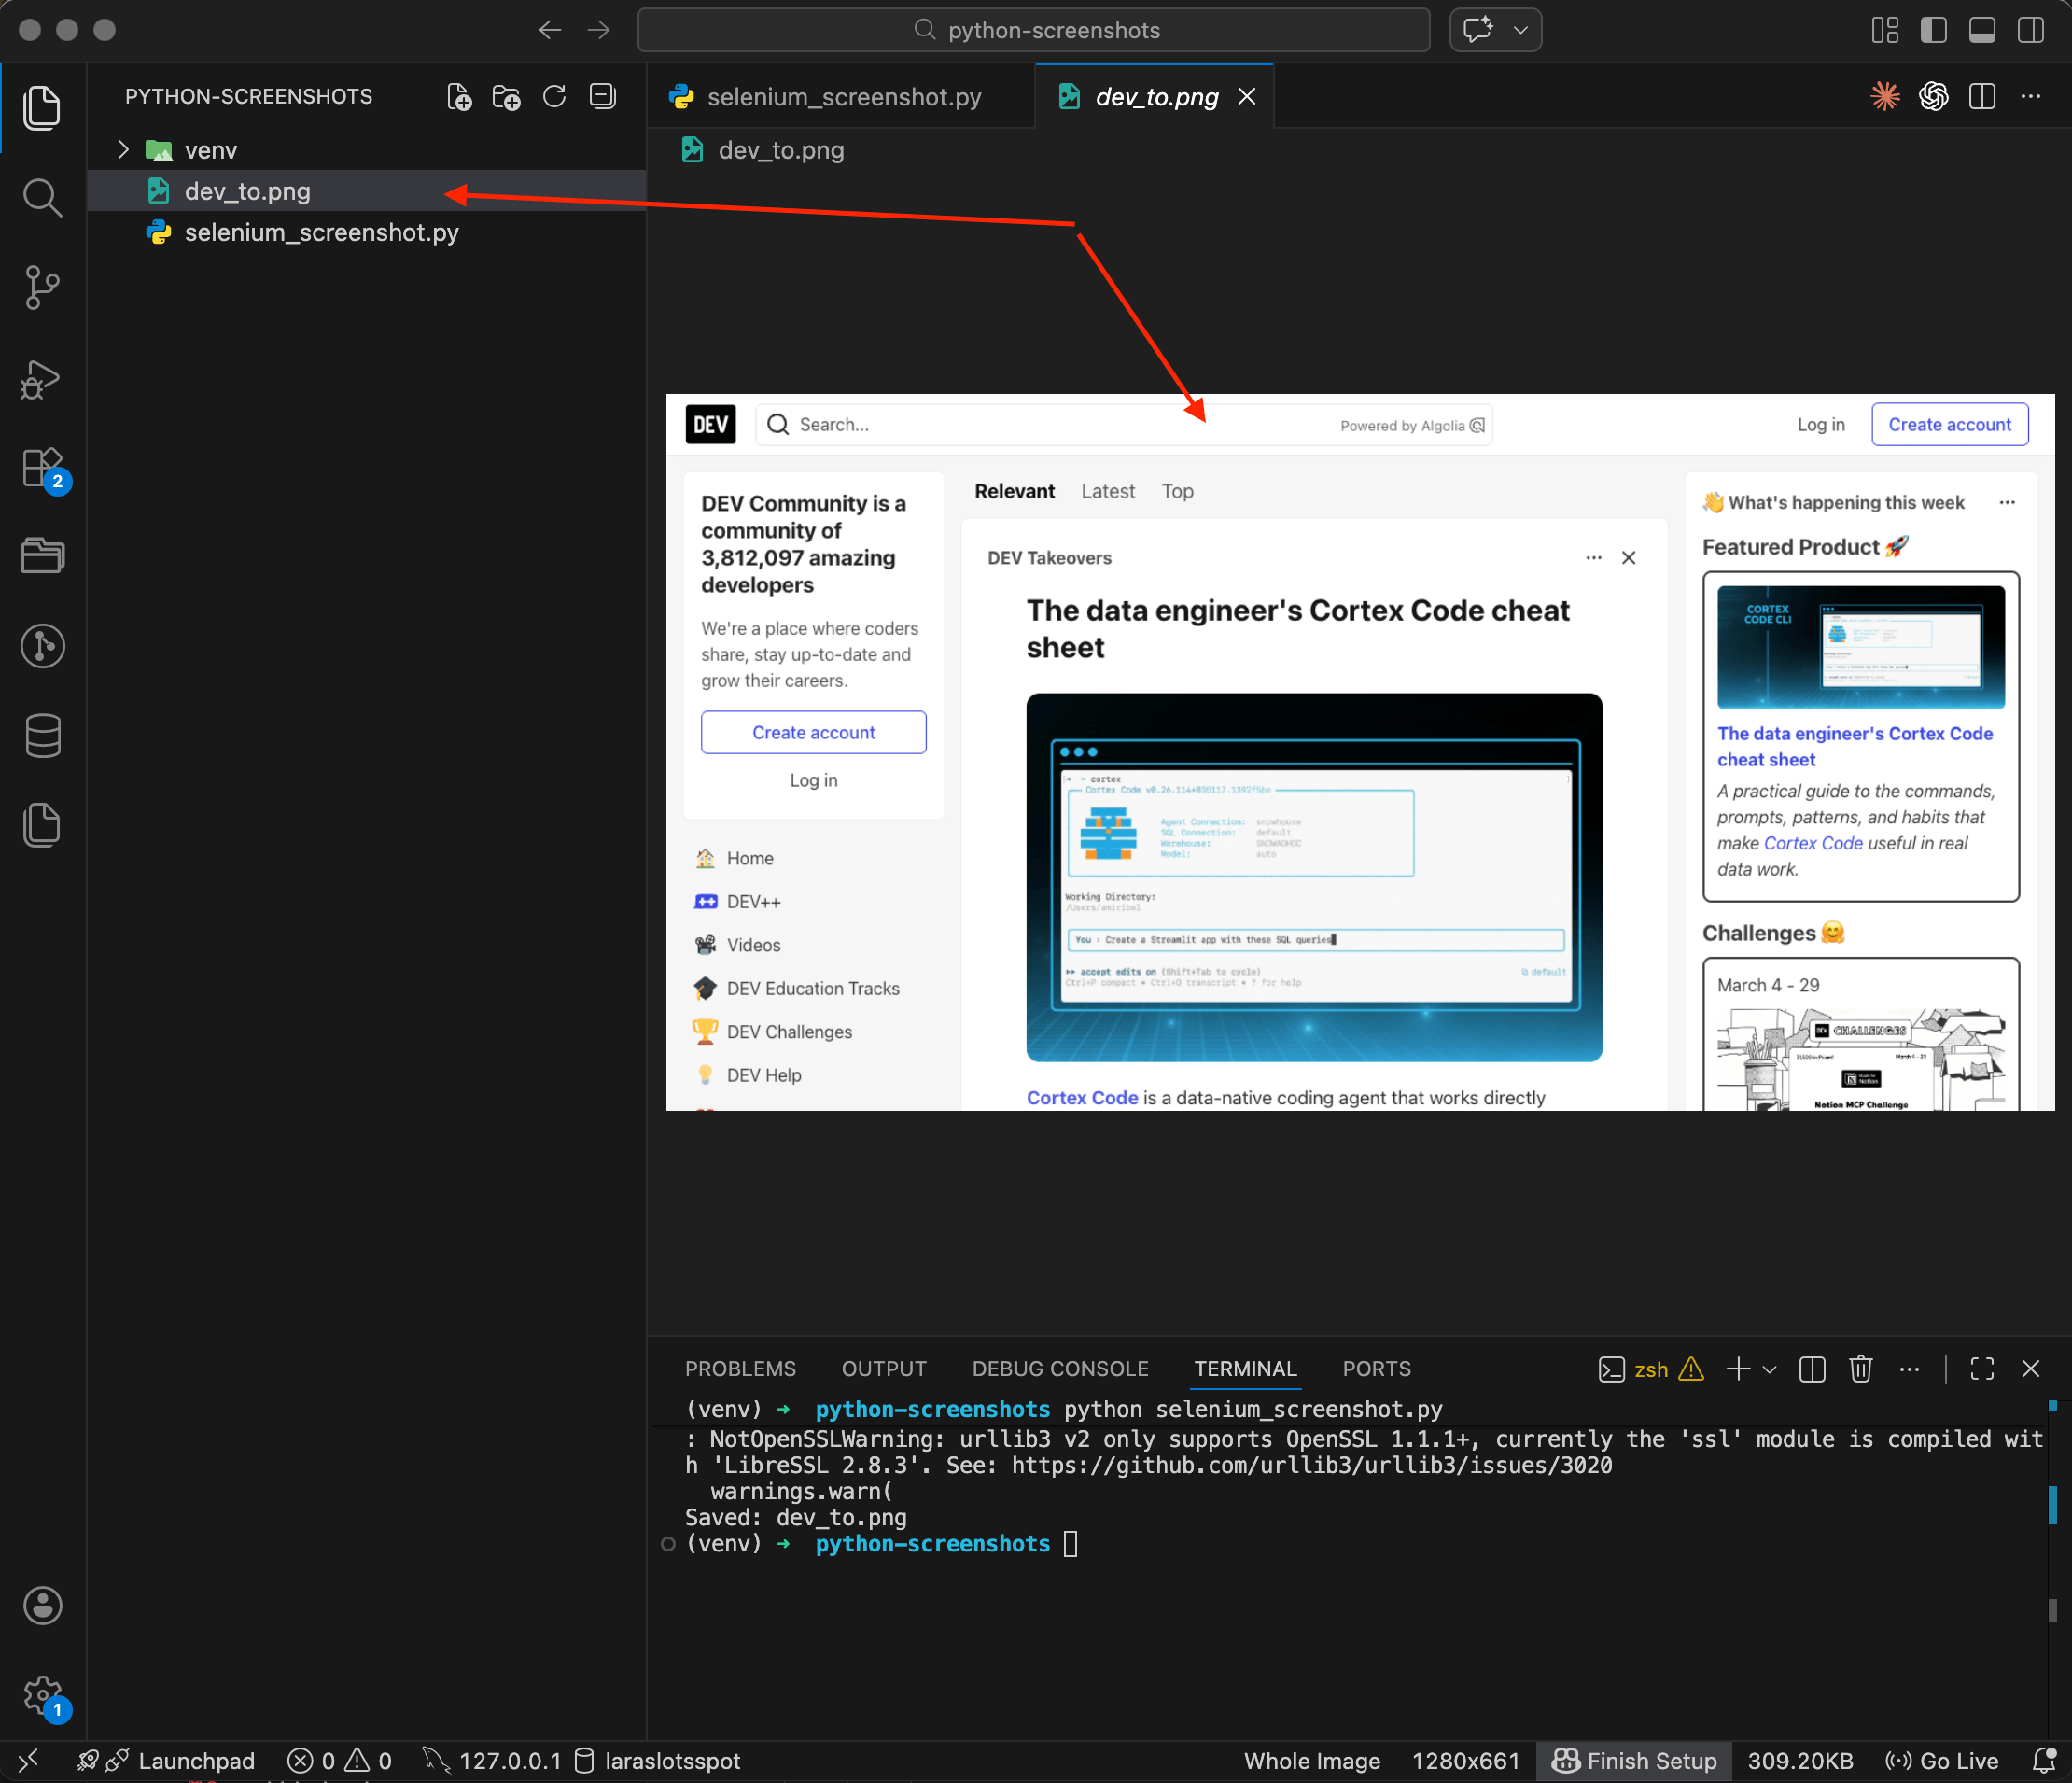Switch to the selenium_screenshot.py tab
Image resolution: width=2072 pixels, height=1783 pixels.
click(x=843, y=97)
